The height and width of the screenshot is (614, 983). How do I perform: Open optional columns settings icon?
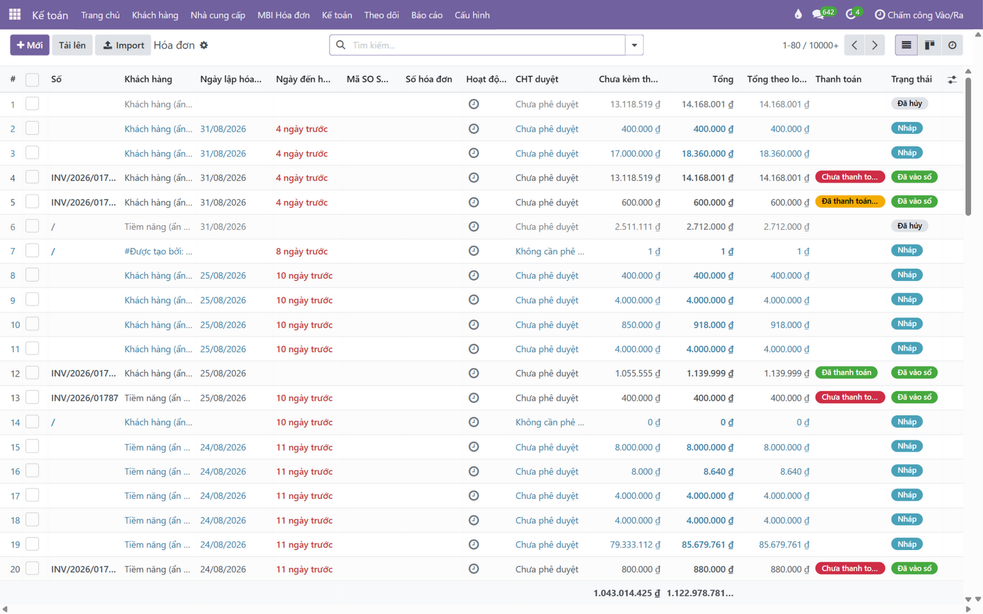(x=952, y=80)
